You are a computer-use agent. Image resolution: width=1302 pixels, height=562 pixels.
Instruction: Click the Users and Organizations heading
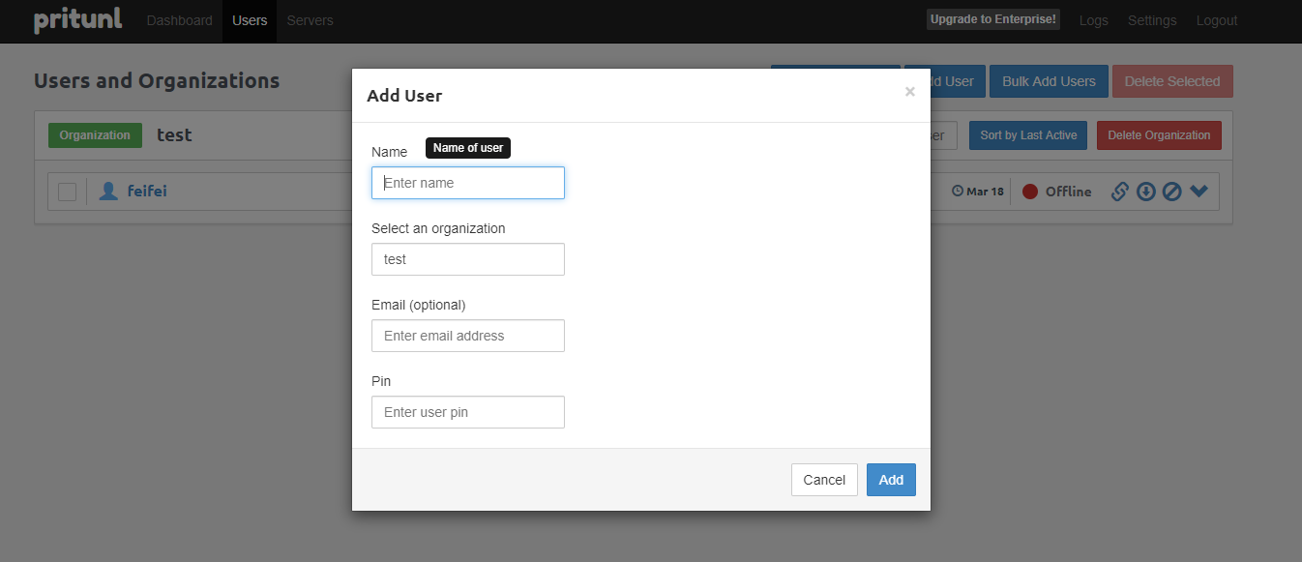coord(157,81)
